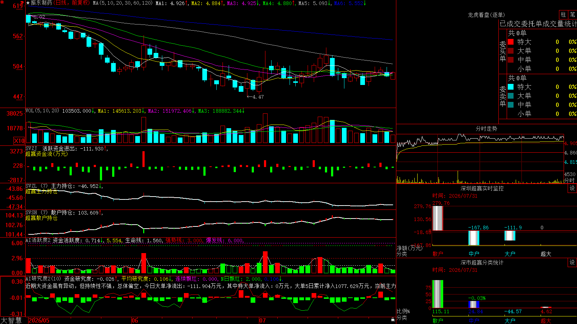Click the lock icon at the chart's bottom-right

(x=393, y=320)
